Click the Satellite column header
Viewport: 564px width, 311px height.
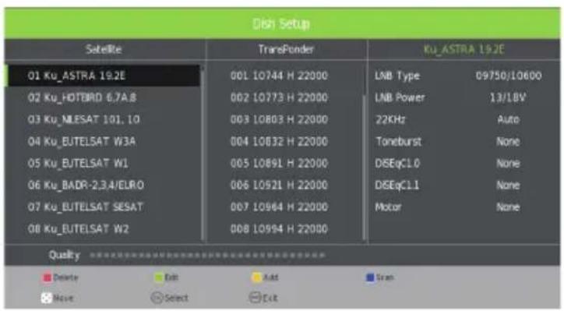(104, 49)
